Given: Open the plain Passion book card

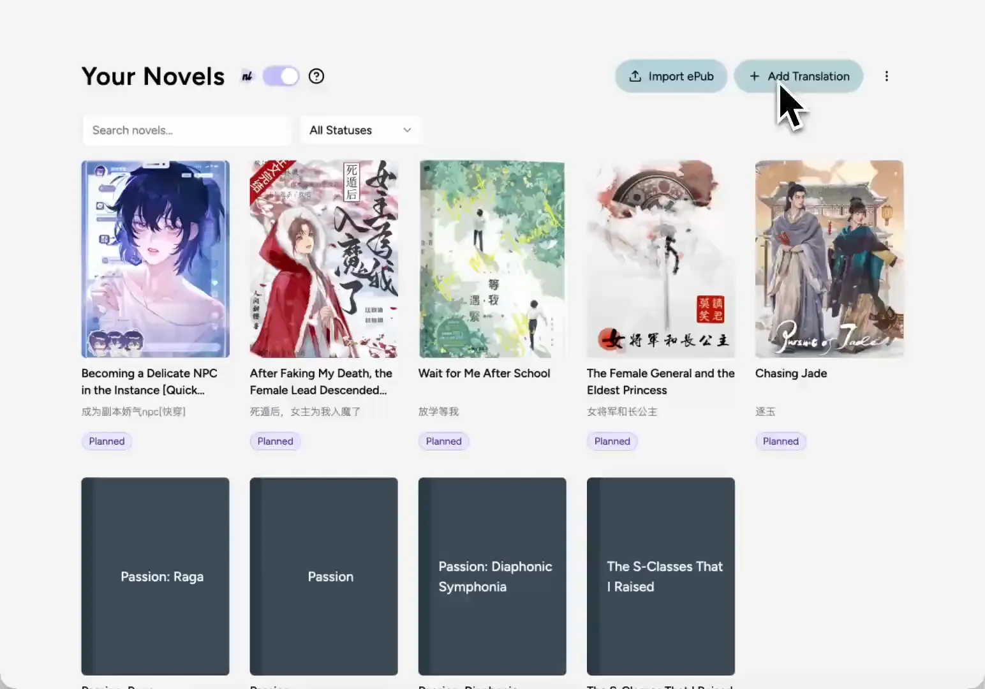Looking at the screenshot, I should click(324, 577).
